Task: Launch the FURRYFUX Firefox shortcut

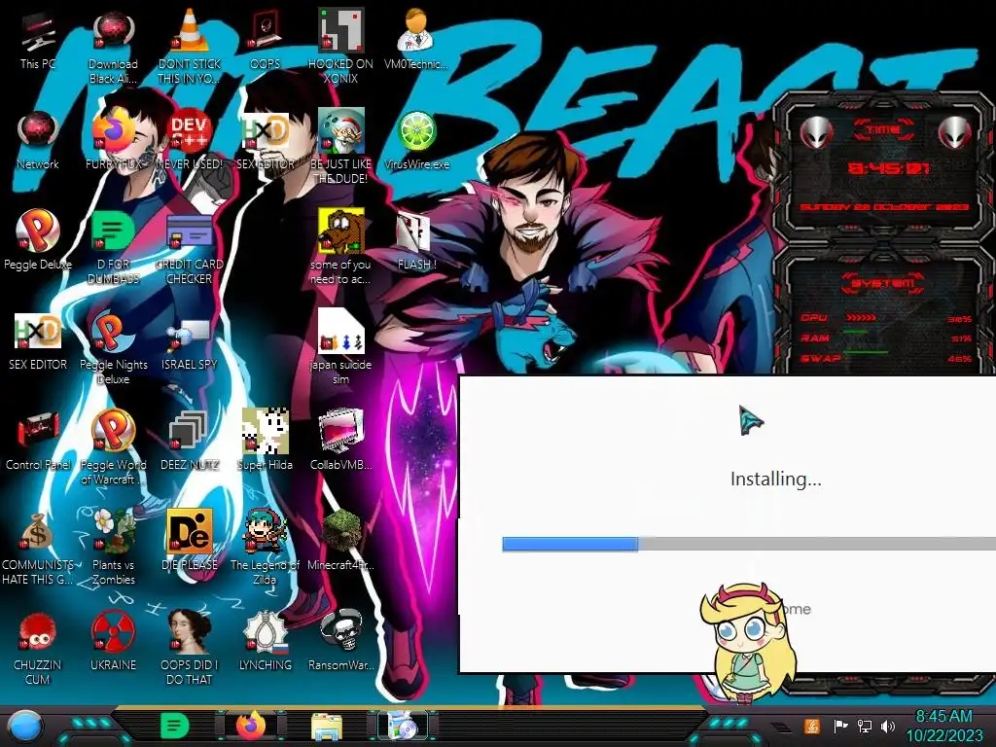Action: (113, 131)
